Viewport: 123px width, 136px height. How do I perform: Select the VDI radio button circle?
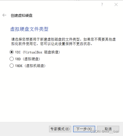coord(12,52)
